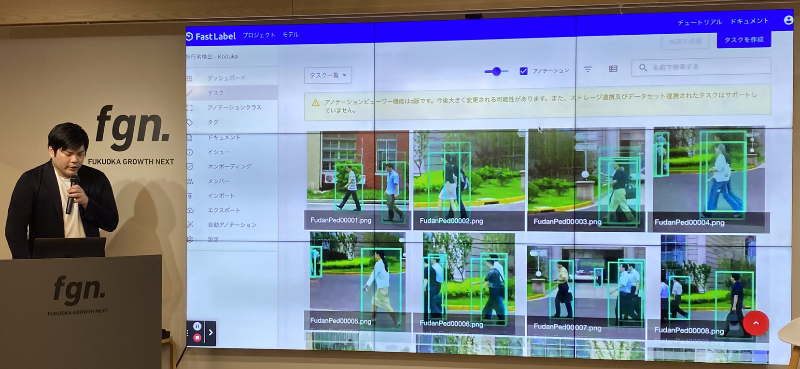Open the ドキュメント link in top bar

coord(749,21)
